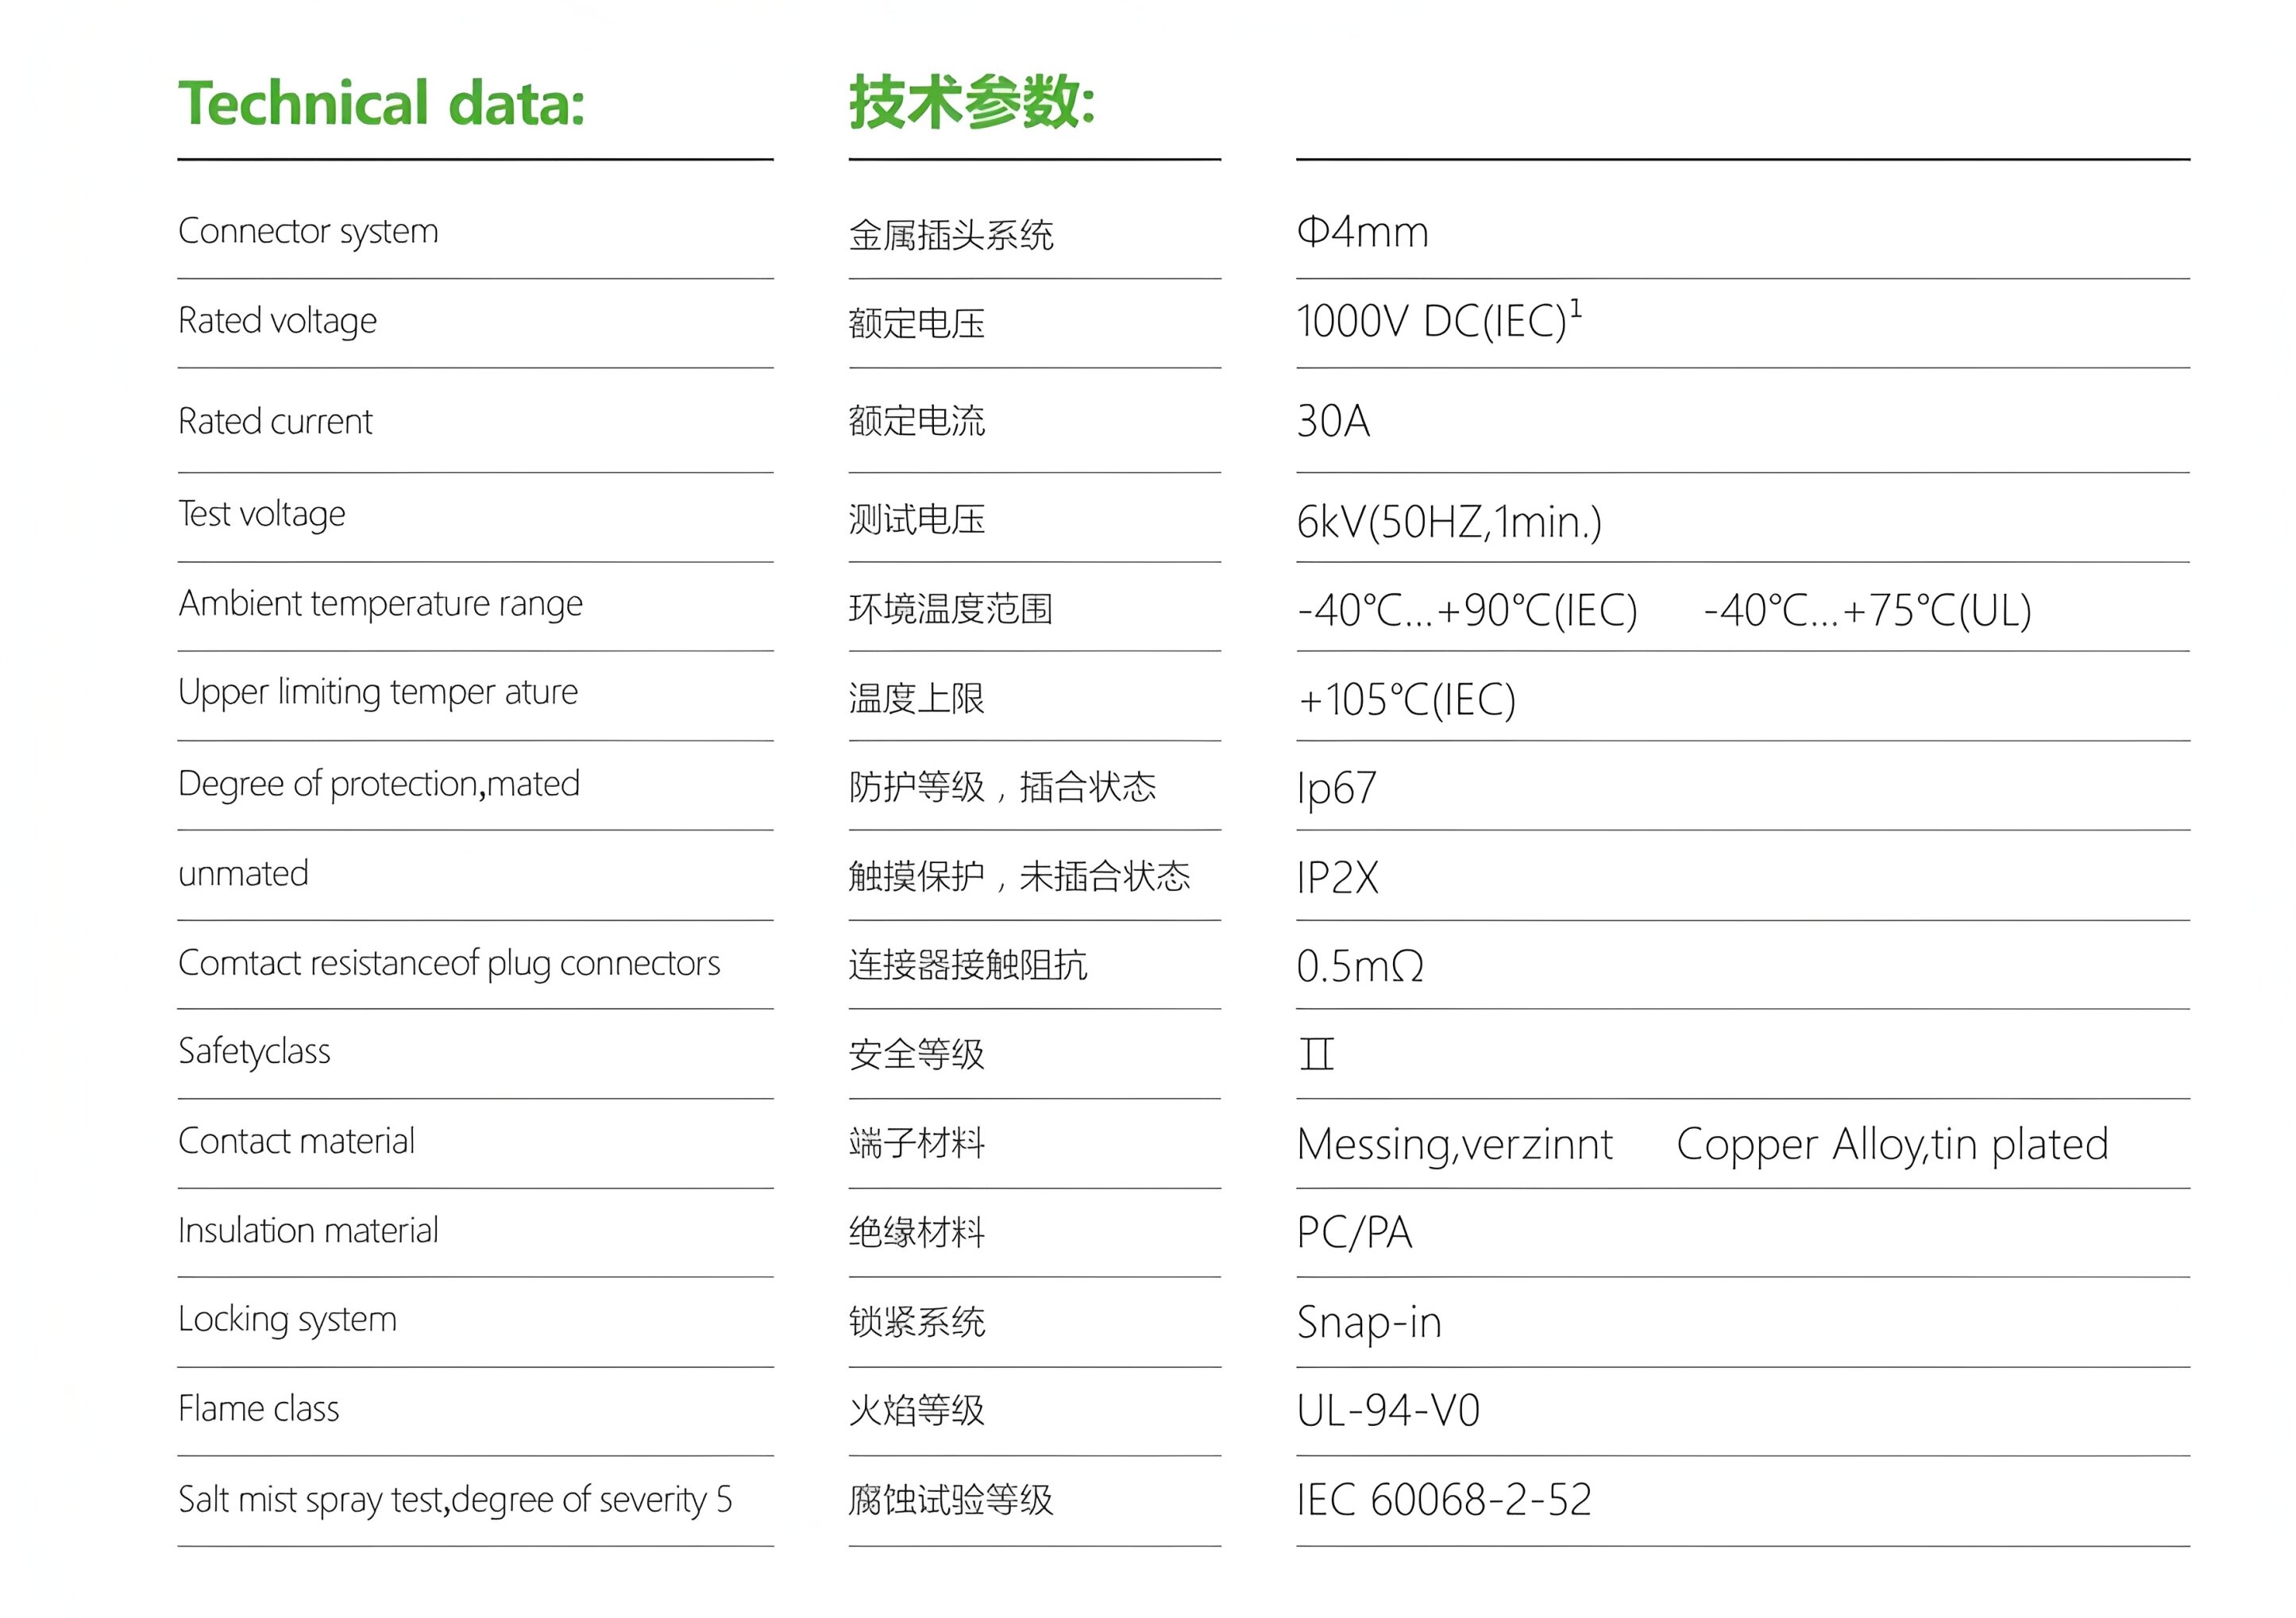Click the 'Messing,verzinnt' value

point(1455,1146)
